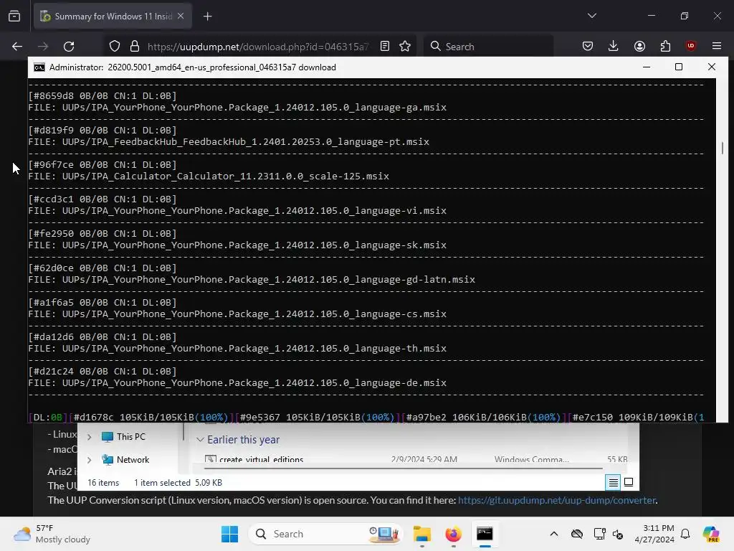Collapse the Earlier this year group
This screenshot has width=734, height=551.
201,440
